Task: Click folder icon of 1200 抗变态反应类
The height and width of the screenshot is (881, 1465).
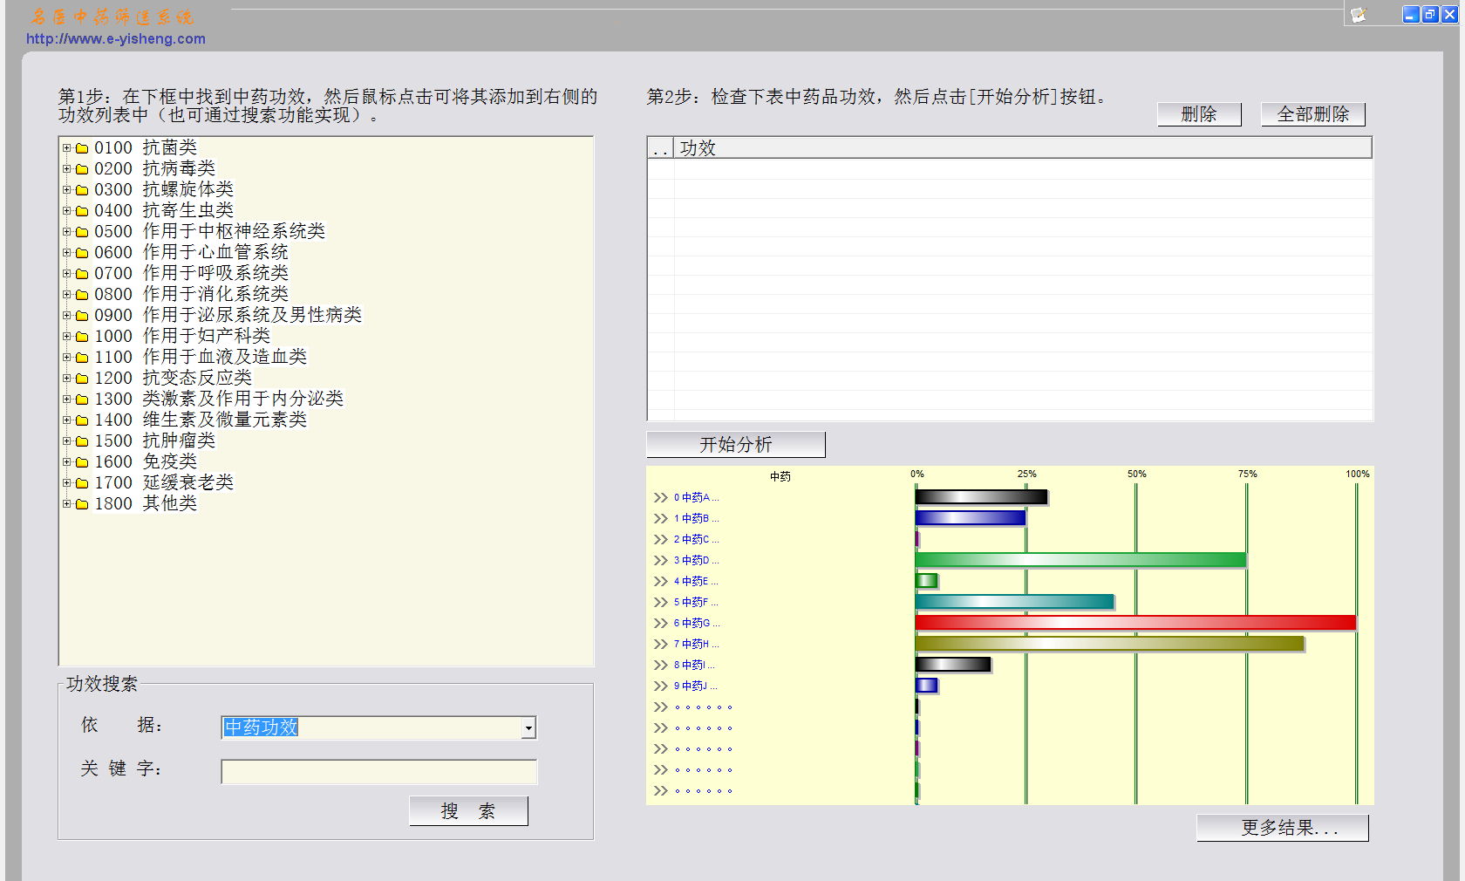Action: 82,379
